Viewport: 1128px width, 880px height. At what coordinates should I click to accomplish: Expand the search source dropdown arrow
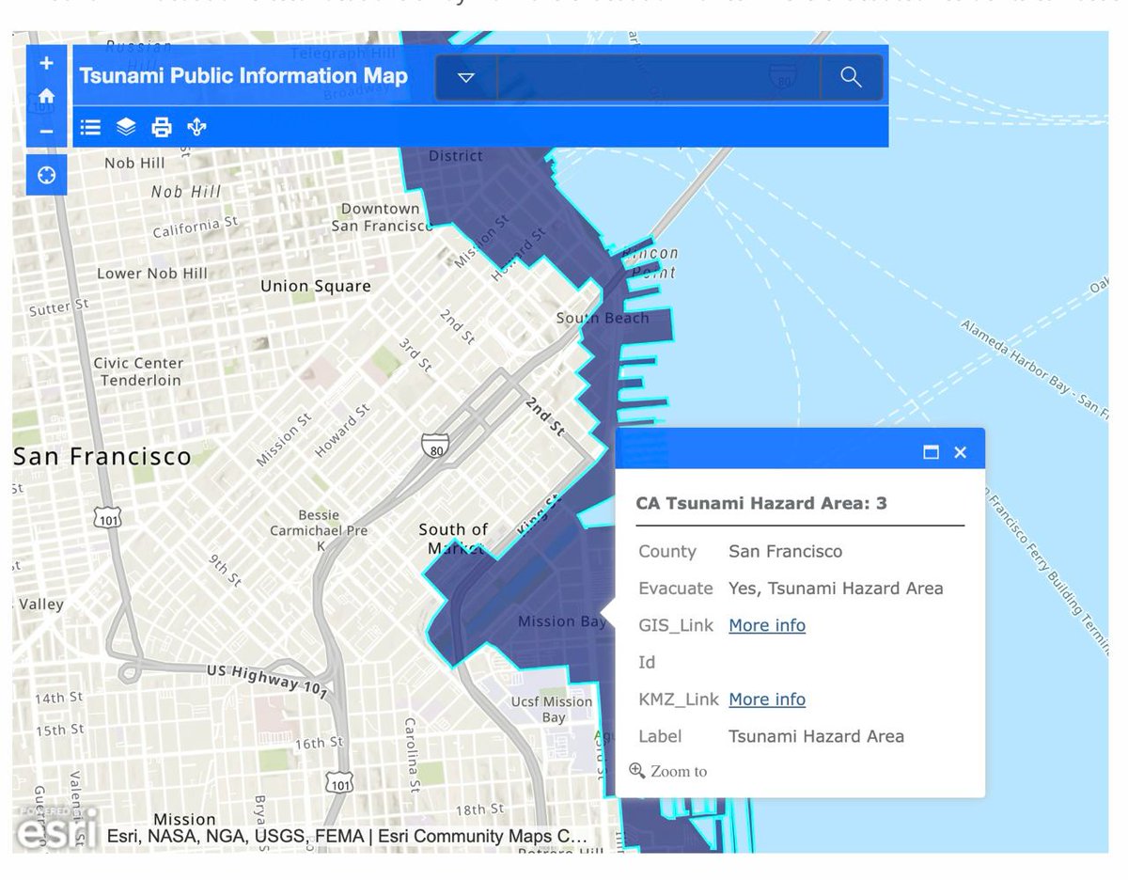466,77
